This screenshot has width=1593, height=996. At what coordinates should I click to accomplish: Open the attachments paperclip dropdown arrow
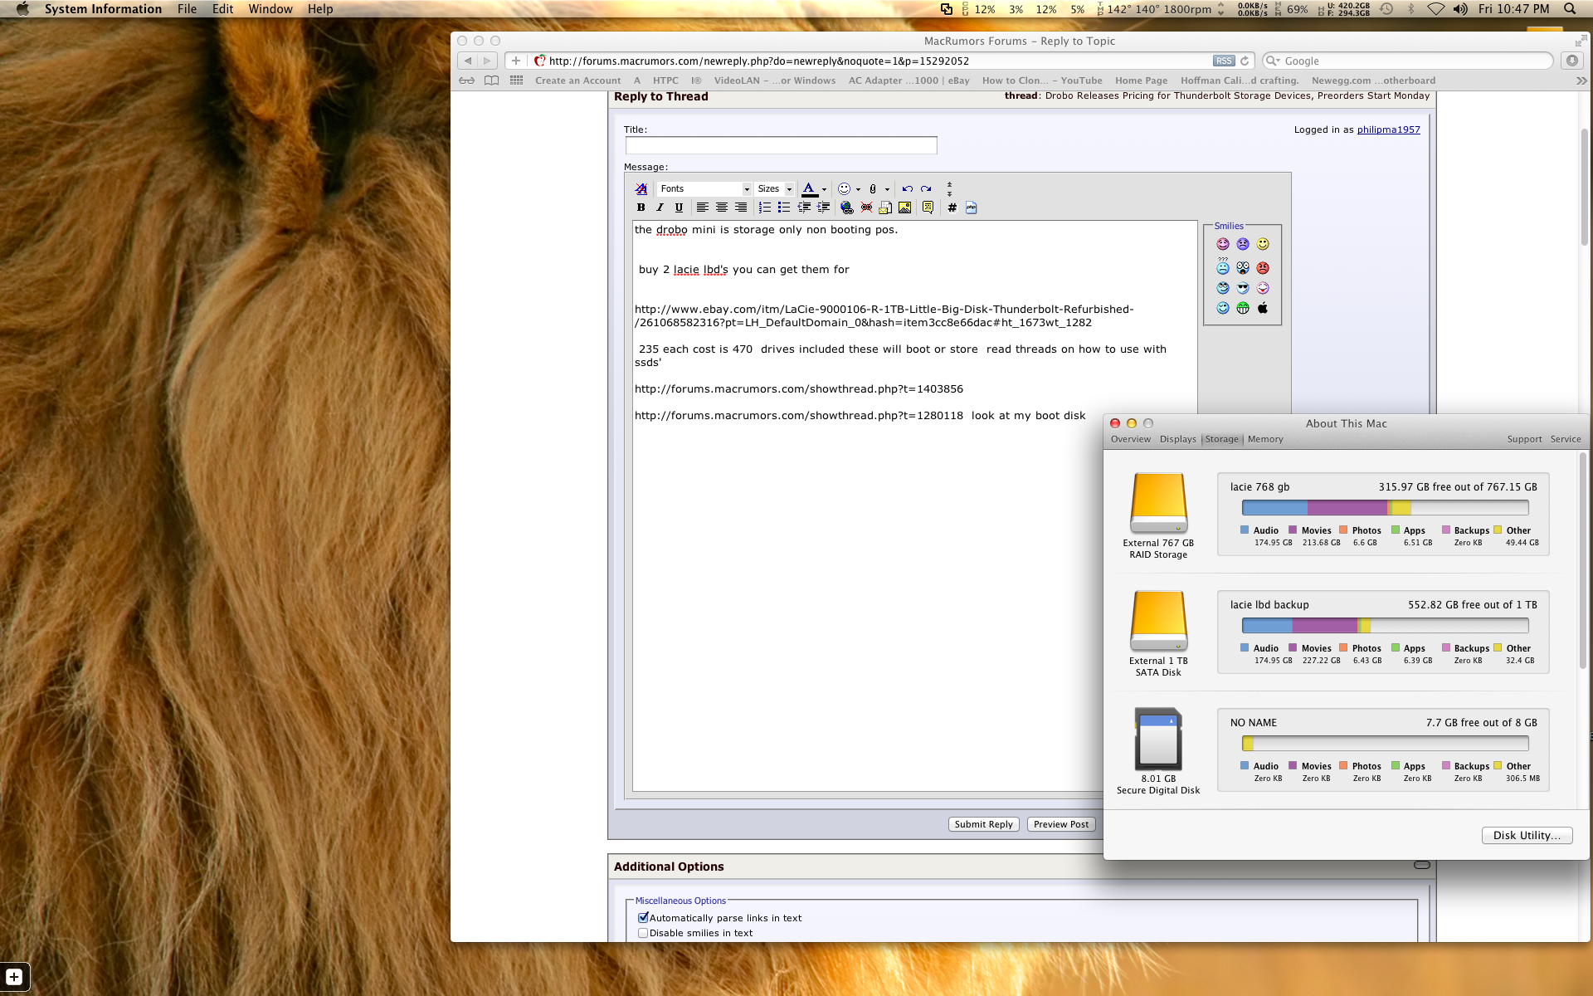click(887, 189)
